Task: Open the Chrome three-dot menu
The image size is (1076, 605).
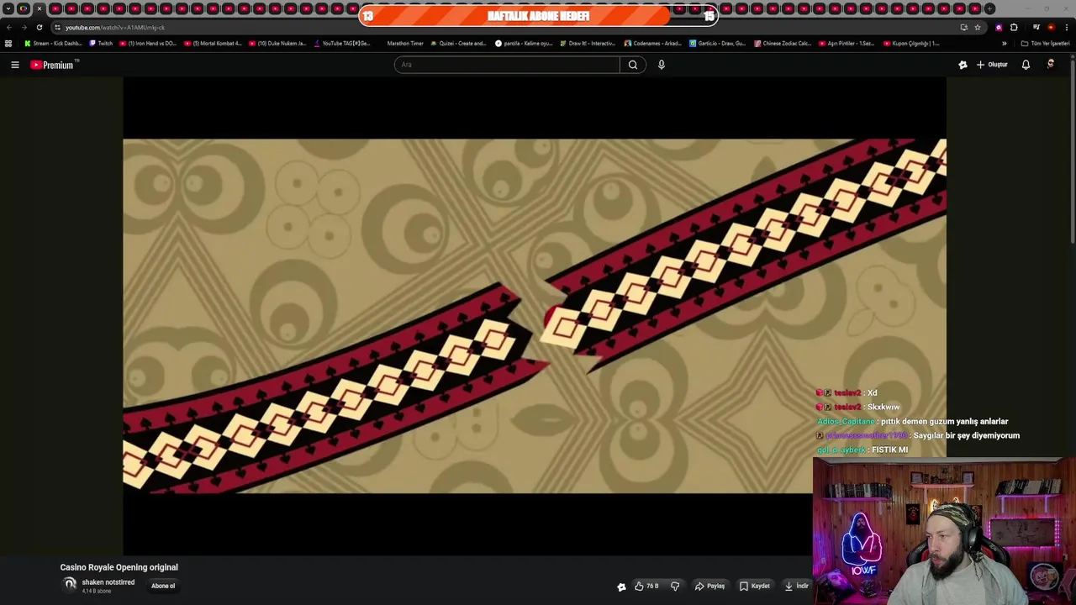Action: [1065, 27]
